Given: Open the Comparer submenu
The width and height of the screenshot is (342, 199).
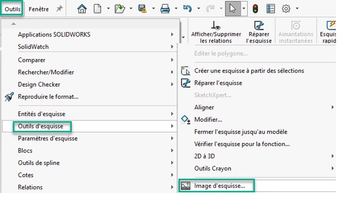Looking at the screenshot, I should 90,60.
